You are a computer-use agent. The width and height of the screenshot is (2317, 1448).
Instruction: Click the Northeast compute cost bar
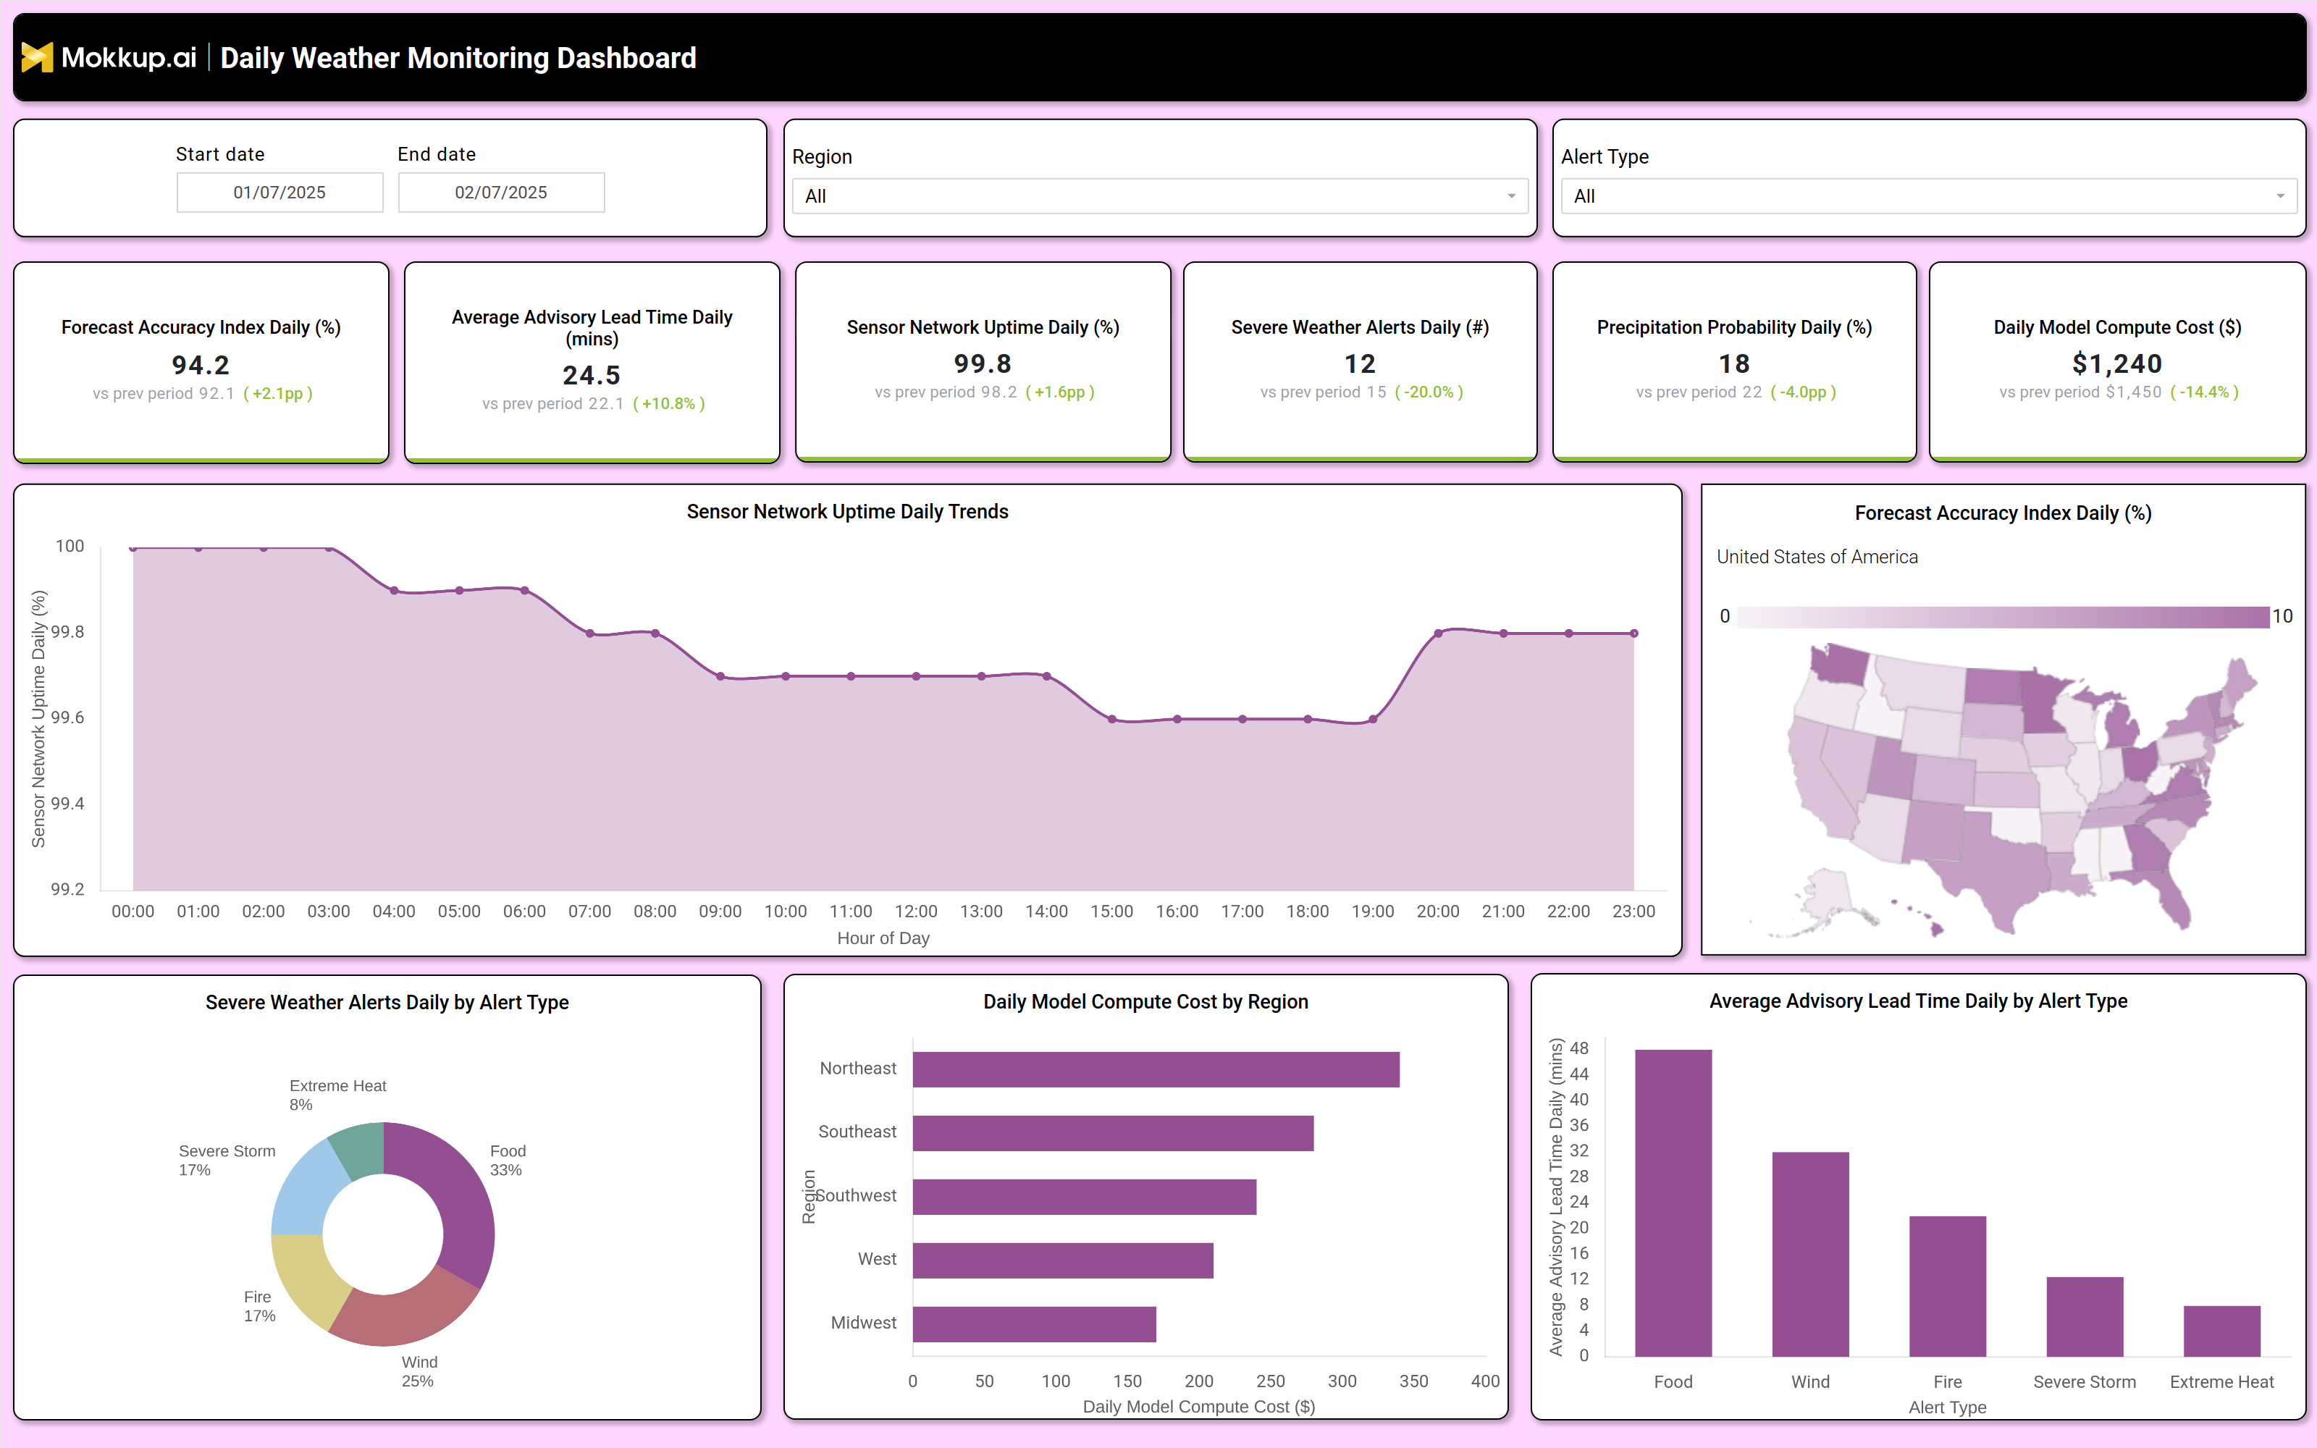click(1156, 1070)
